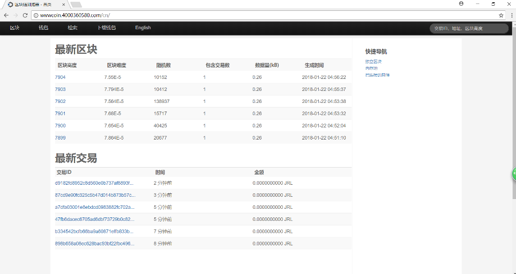View site info icon in address bar
The width and height of the screenshot is (516, 274).
36,15
